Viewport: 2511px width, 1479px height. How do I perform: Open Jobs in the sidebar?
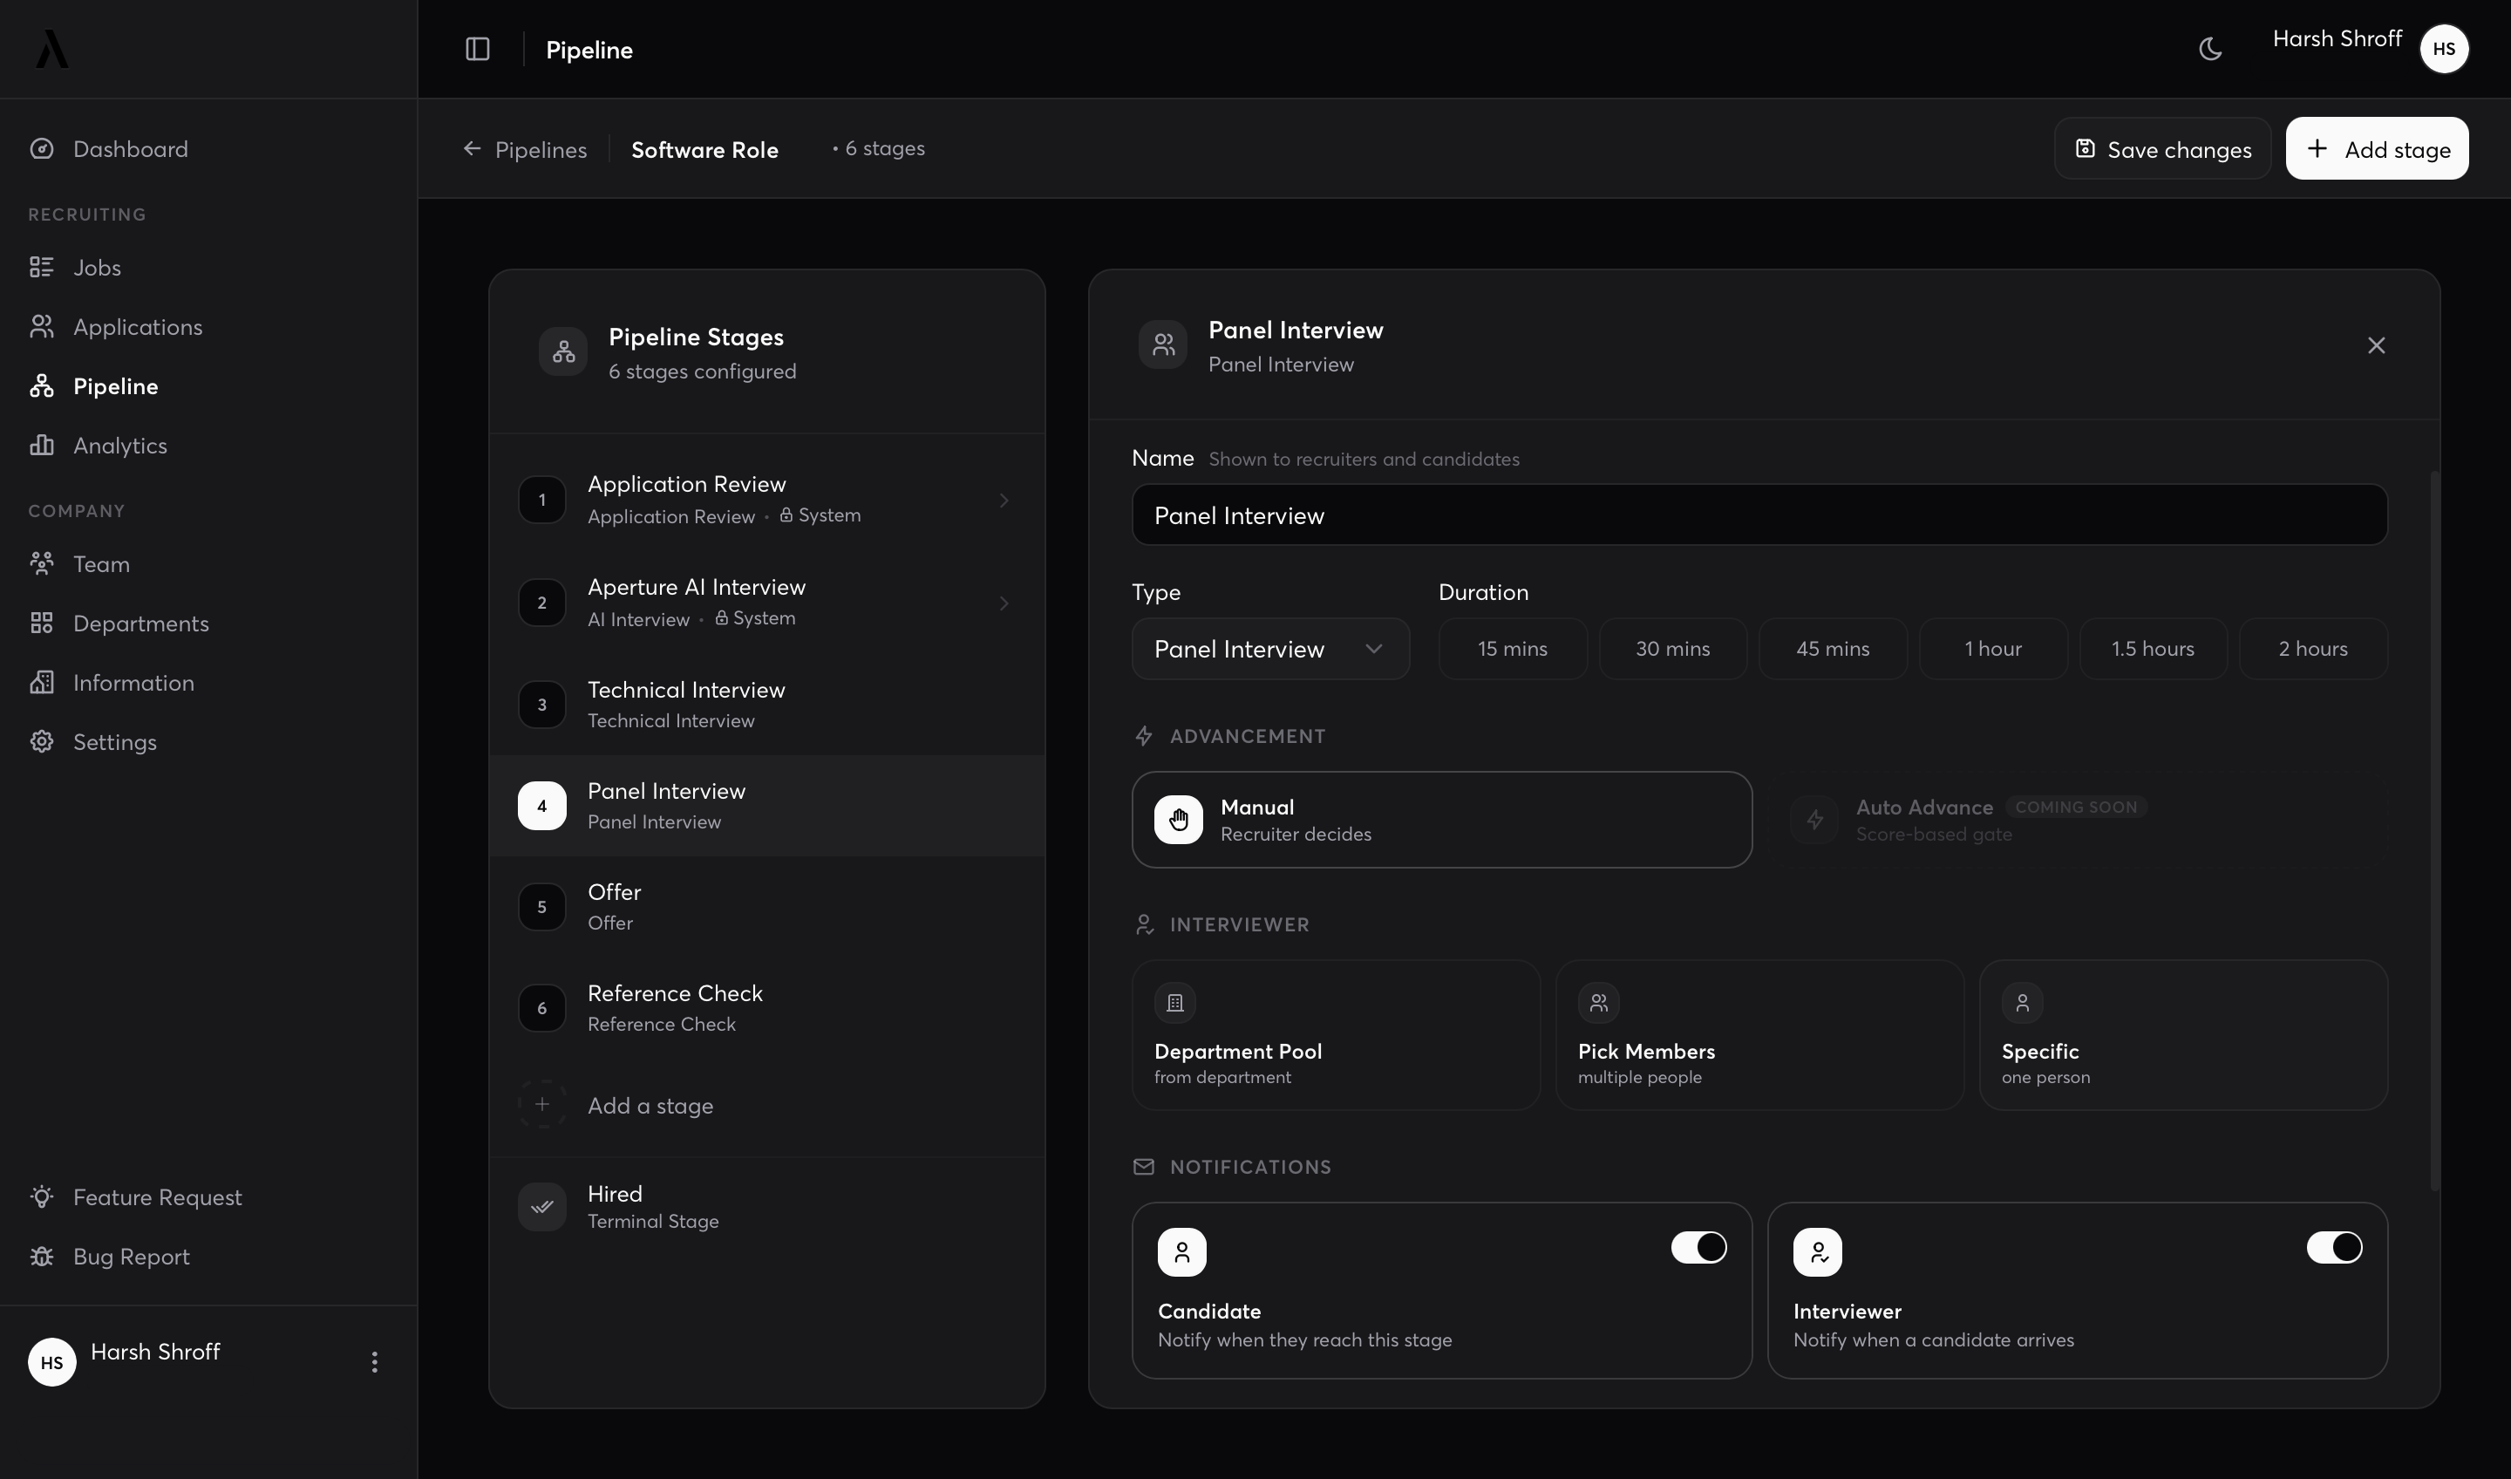[x=208, y=267]
